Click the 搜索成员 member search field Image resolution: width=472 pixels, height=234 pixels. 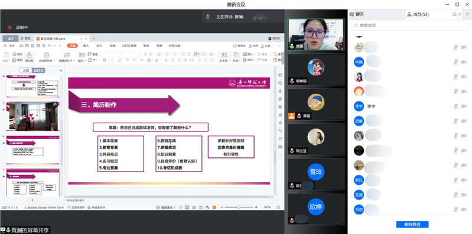pos(410,25)
